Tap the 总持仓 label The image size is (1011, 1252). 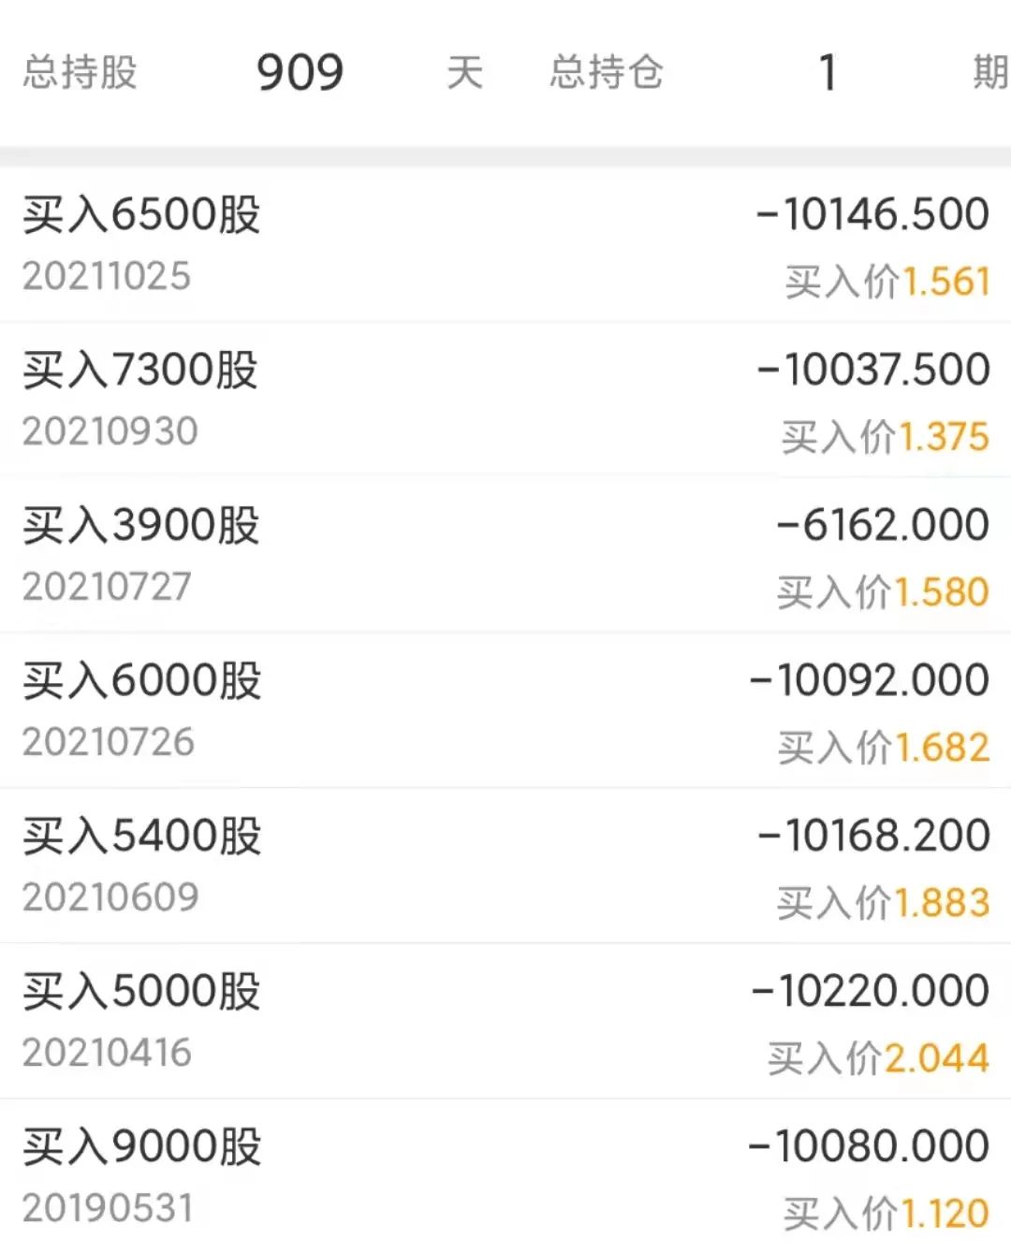(x=607, y=72)
